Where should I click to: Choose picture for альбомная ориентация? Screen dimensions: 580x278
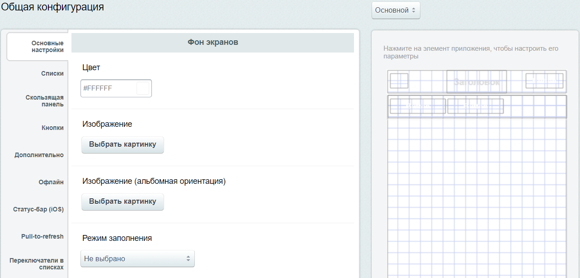[x=123, y=201]
